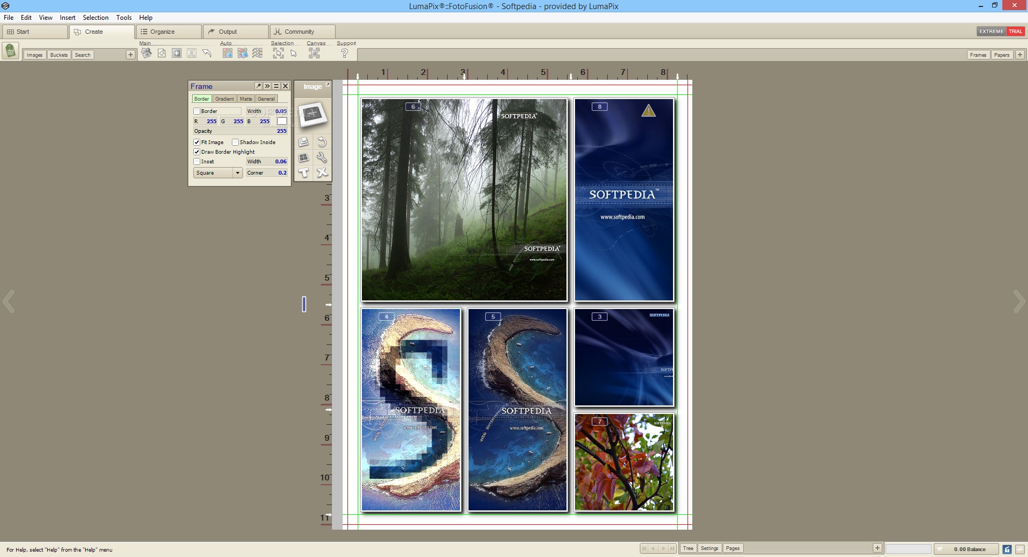Open the Support question mark help

point(345,53)
